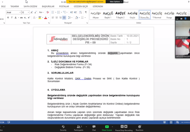190x132 pixels.
Task: Open SAYFA DÜZENİ ribbon tab
Action: coord(30,6)
